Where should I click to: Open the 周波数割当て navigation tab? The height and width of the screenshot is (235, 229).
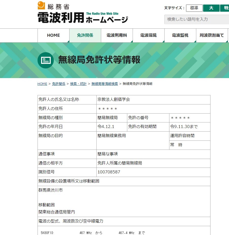(212, 35)
